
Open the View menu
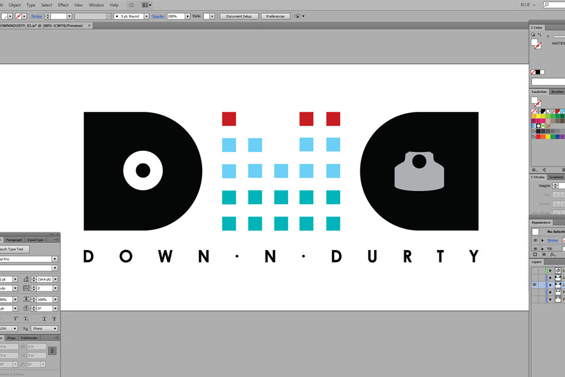pyautogui.click(x=78, y=5)
